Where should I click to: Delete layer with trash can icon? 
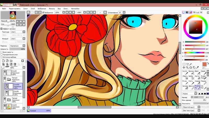[15, 64]
